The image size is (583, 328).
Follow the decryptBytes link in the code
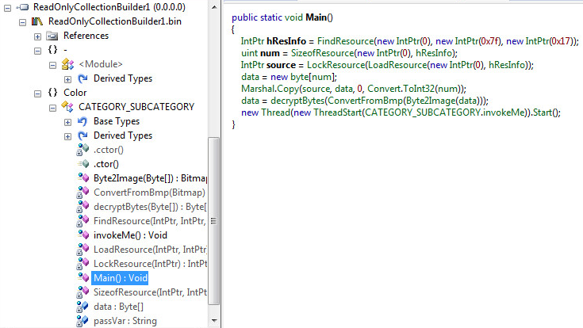tap(297, 101)
